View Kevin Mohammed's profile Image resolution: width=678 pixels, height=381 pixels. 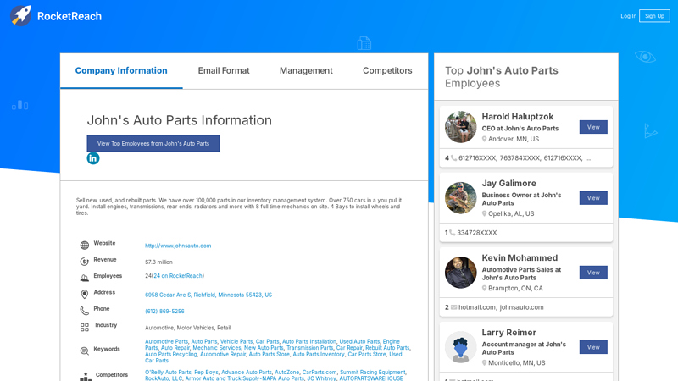point(593,273)
